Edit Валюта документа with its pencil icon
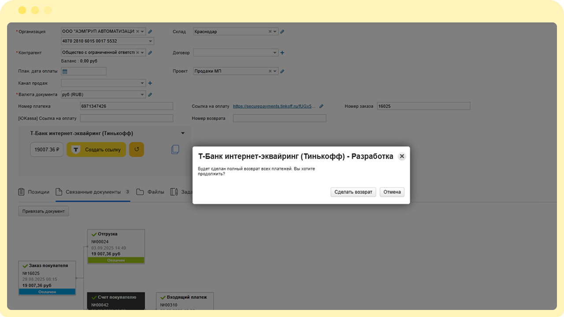This screenshot has width=564, height=317. click(x=150, y=95)
